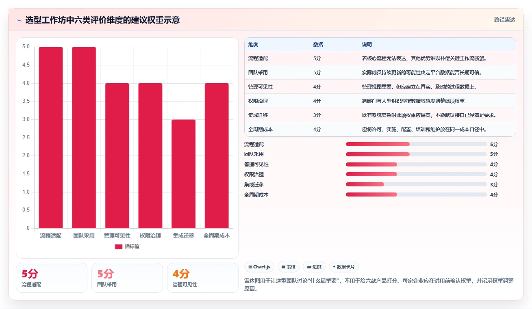Click the 集成迁移 progress bar
The image size is (532, 309).
pyautogui.click(x=416, y=184)
